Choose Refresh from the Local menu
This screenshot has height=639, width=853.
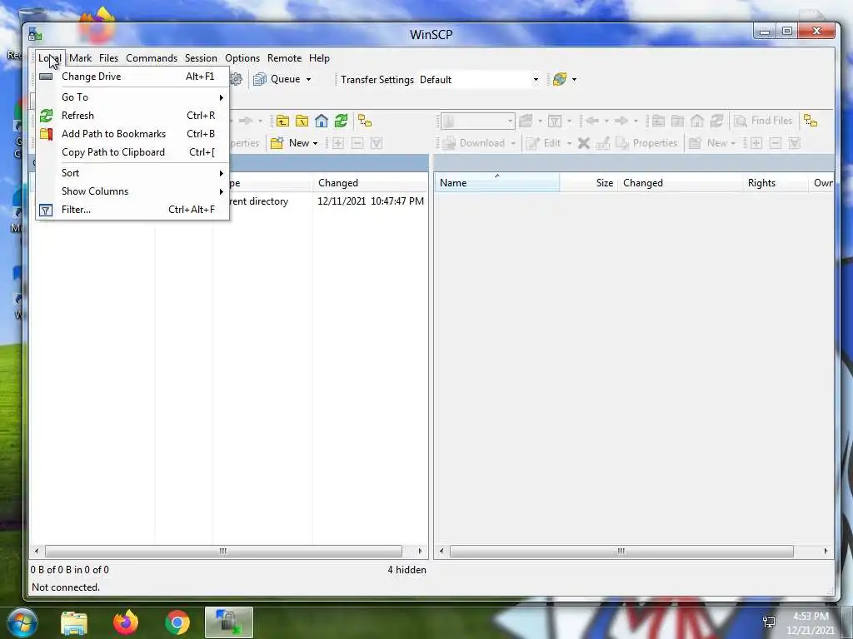coord(132,116)
